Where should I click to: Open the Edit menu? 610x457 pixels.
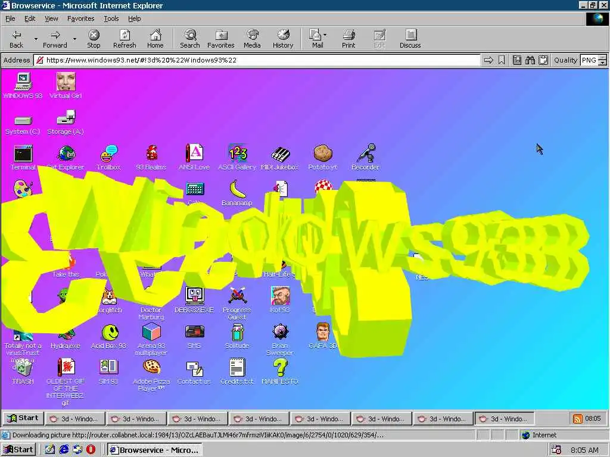click(30, 18)
